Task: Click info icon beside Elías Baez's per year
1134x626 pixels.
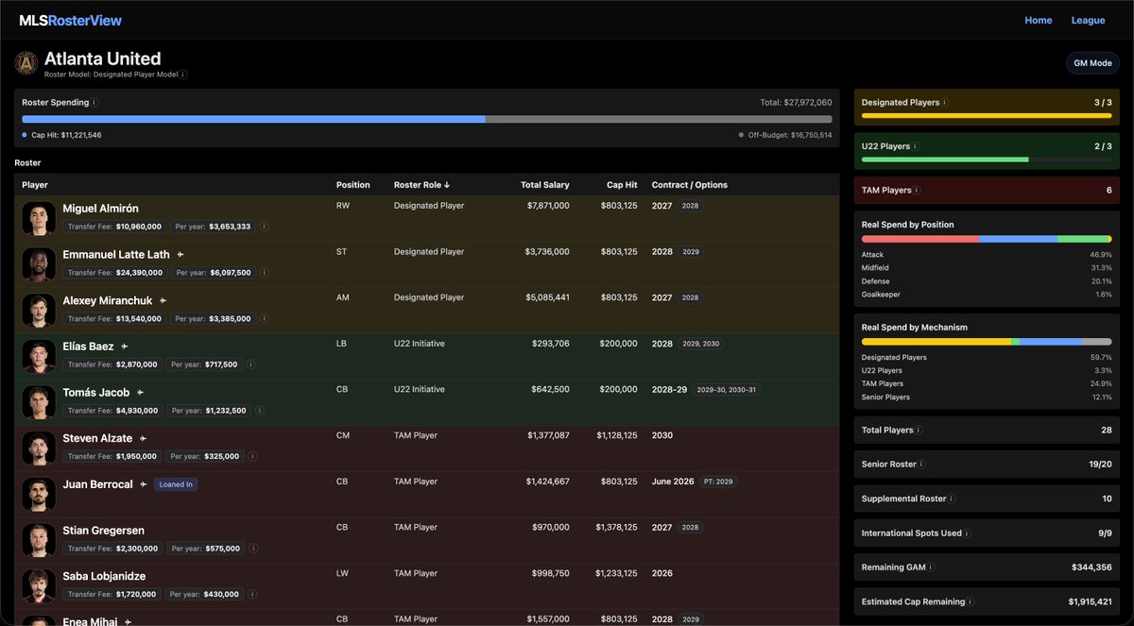Action: point(250,364)
